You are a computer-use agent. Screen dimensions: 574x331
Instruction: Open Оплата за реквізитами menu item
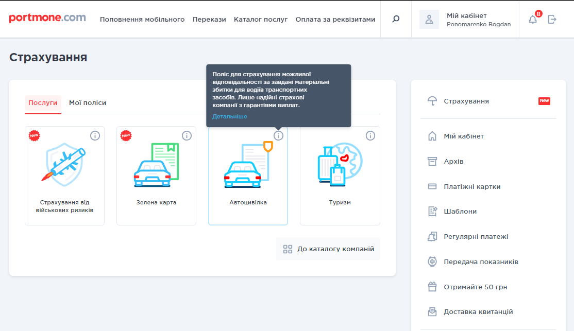point(335,20)
